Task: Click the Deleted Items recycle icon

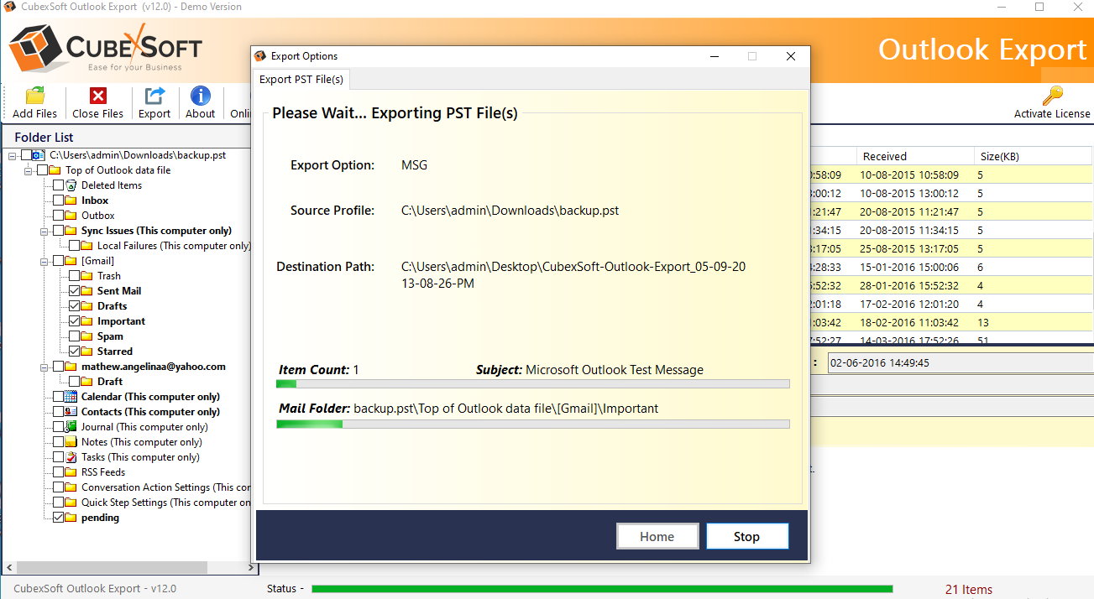Action: tap(72, 185)
